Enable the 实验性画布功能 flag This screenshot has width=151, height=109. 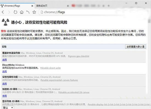(x=4, y=84)
